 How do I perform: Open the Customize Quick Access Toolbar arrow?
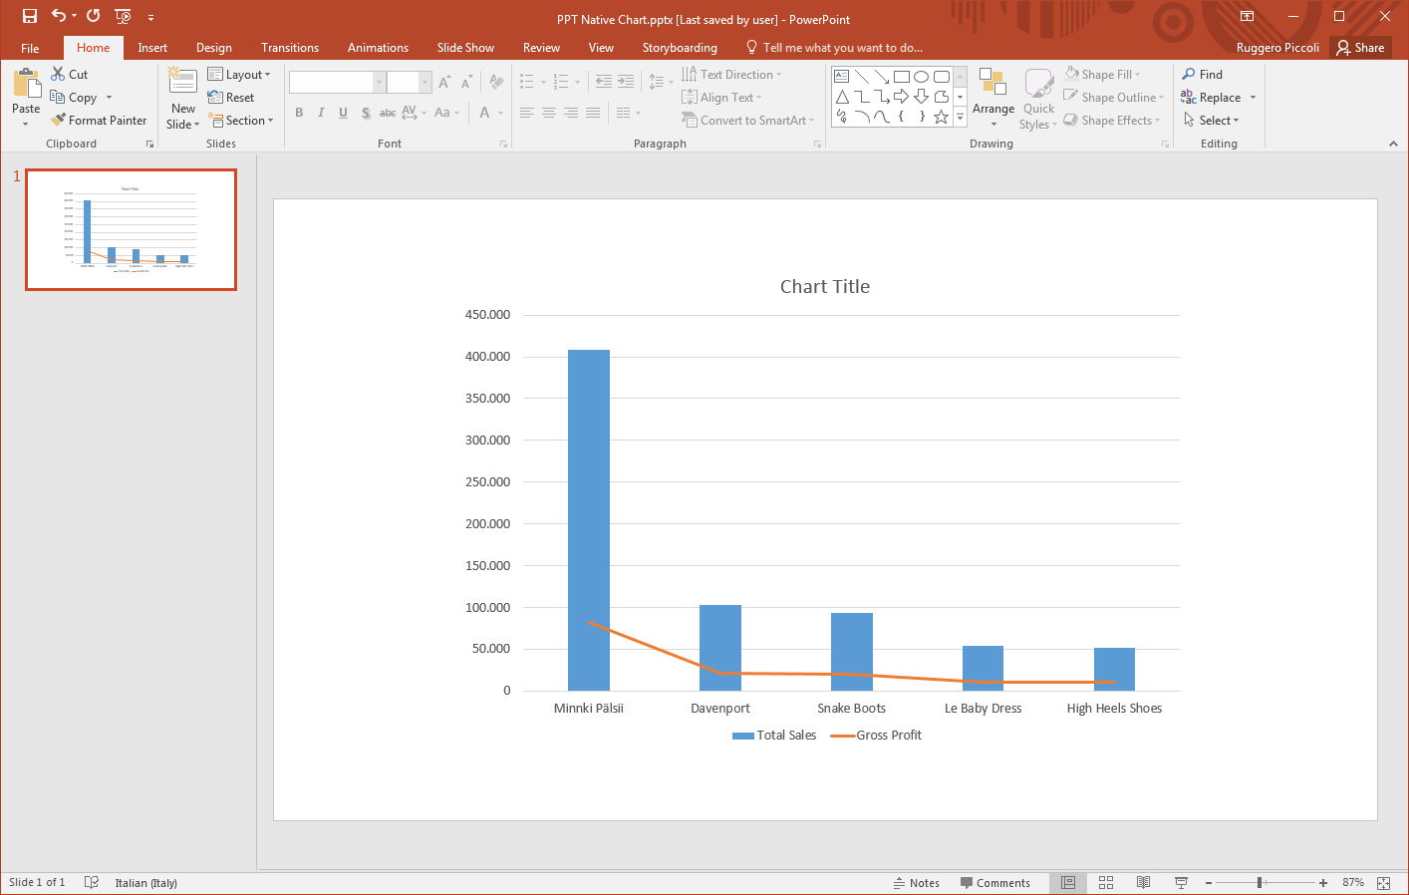(150, 17)
